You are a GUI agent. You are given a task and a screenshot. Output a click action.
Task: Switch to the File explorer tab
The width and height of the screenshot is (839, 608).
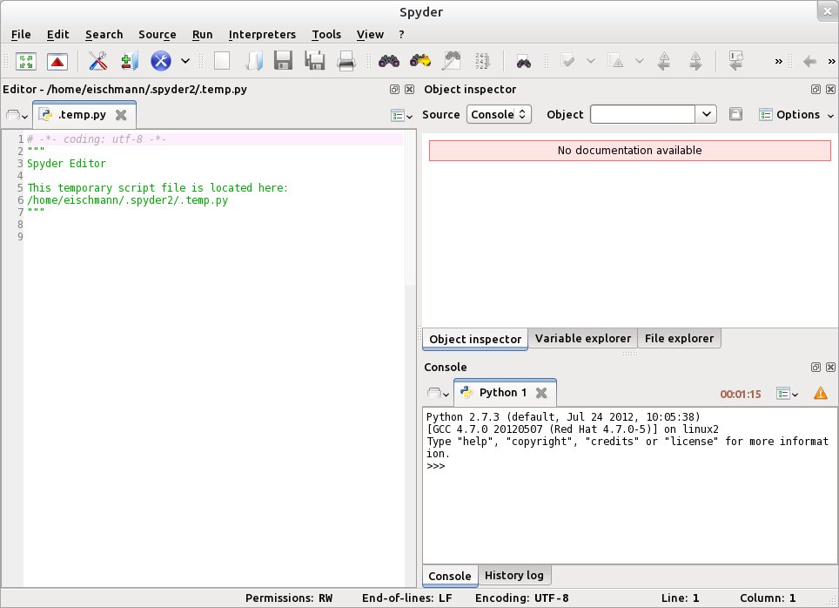click(x=679, y=338)
